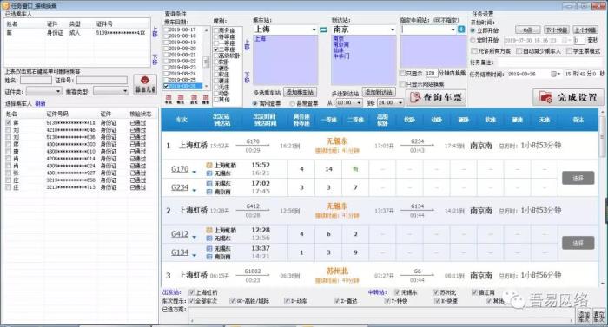Click the 完成设置 red folder icon button
Viewport: 608px width, 327px height.
568,97
